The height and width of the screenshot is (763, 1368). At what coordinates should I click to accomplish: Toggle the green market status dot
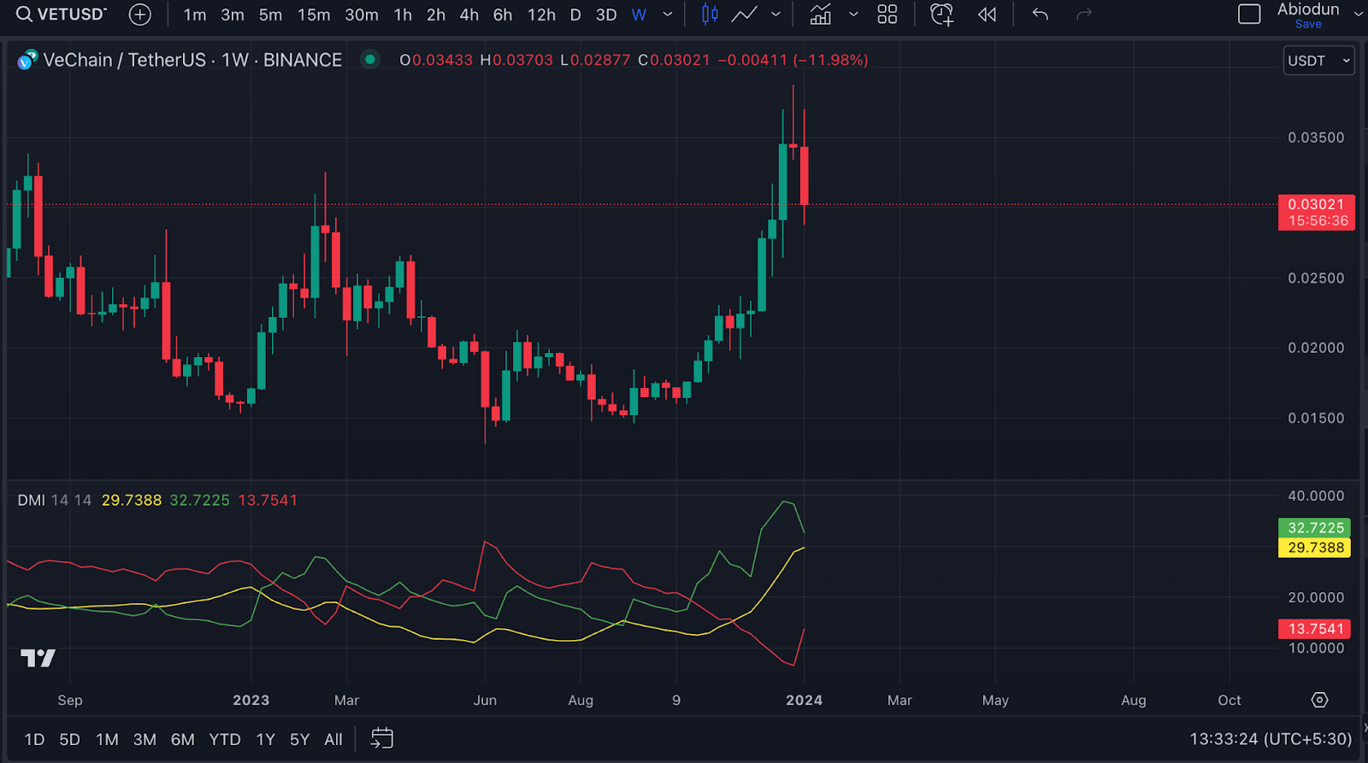click(x=370, y=60)
